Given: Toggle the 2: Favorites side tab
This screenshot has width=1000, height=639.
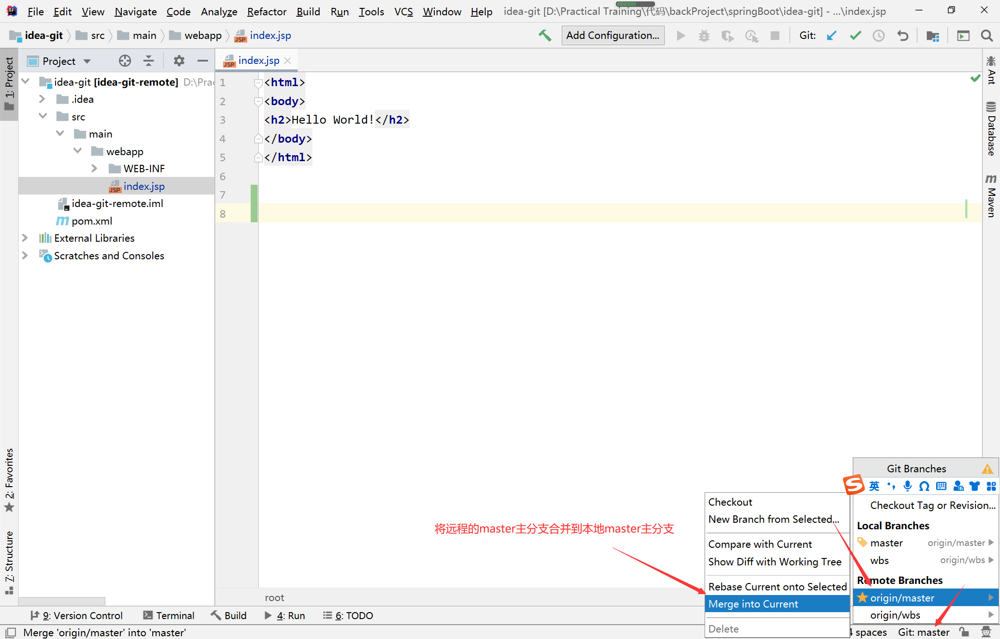Looking at the screenshot, I should (9, 480).
